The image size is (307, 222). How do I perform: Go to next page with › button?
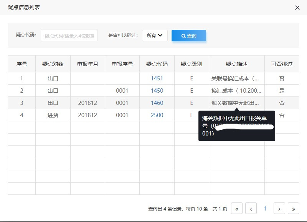[x=279, y=208]
